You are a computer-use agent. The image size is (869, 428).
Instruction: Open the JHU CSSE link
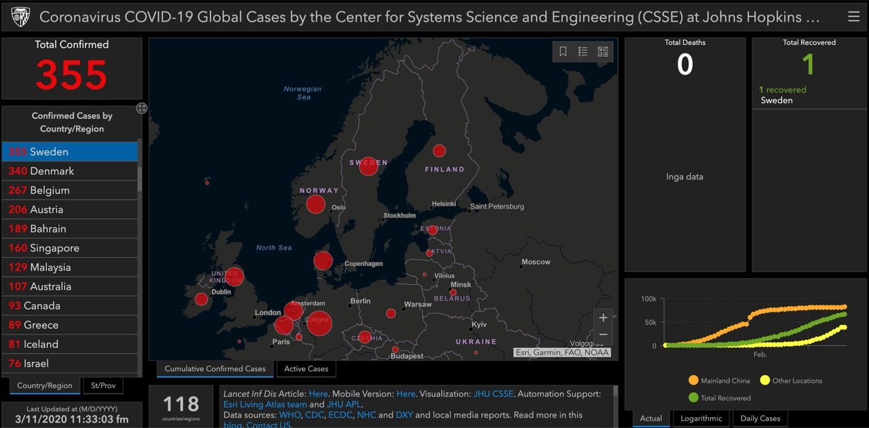(494, 393)
